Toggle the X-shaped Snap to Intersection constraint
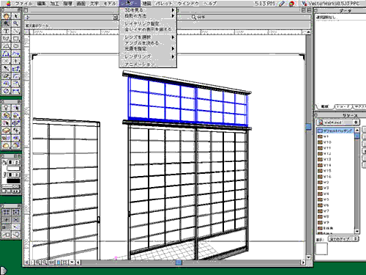366x275 pixels. click(15, 219)
